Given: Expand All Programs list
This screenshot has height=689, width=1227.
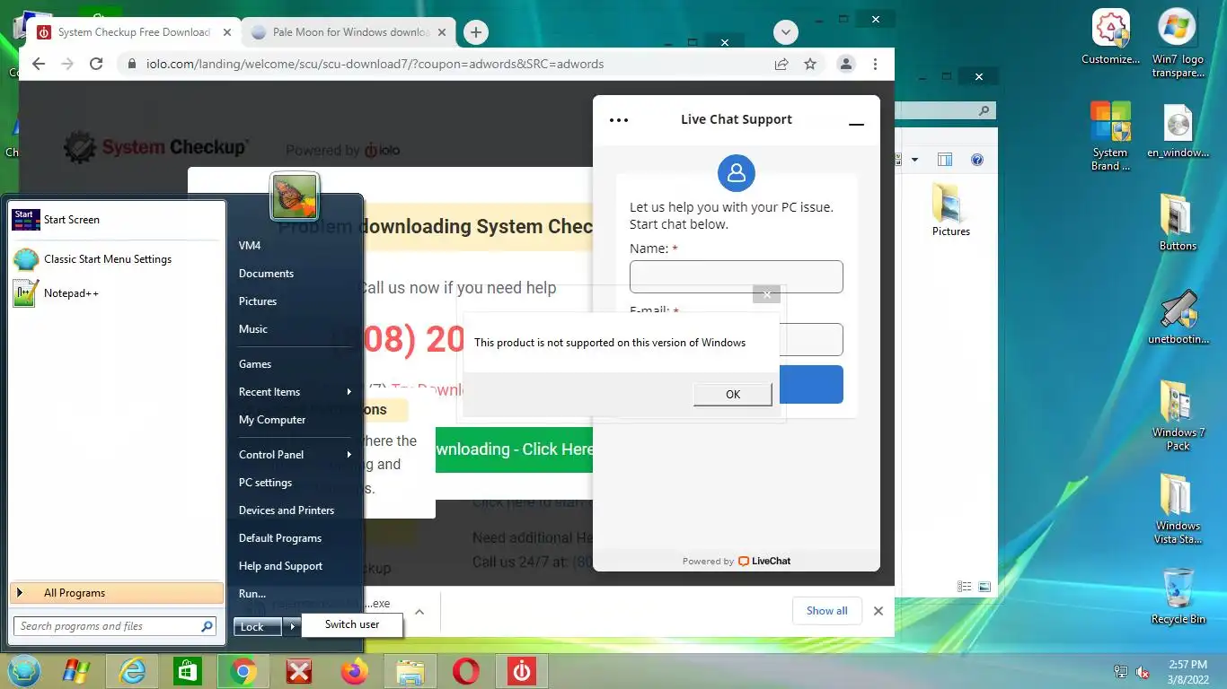Looking at the screenshot, I should pos(117,593).
